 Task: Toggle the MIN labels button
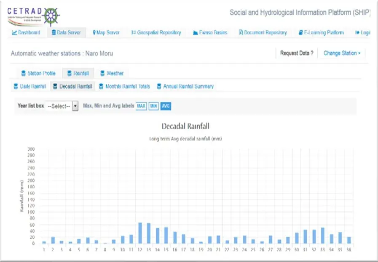[x=153, y=106]
